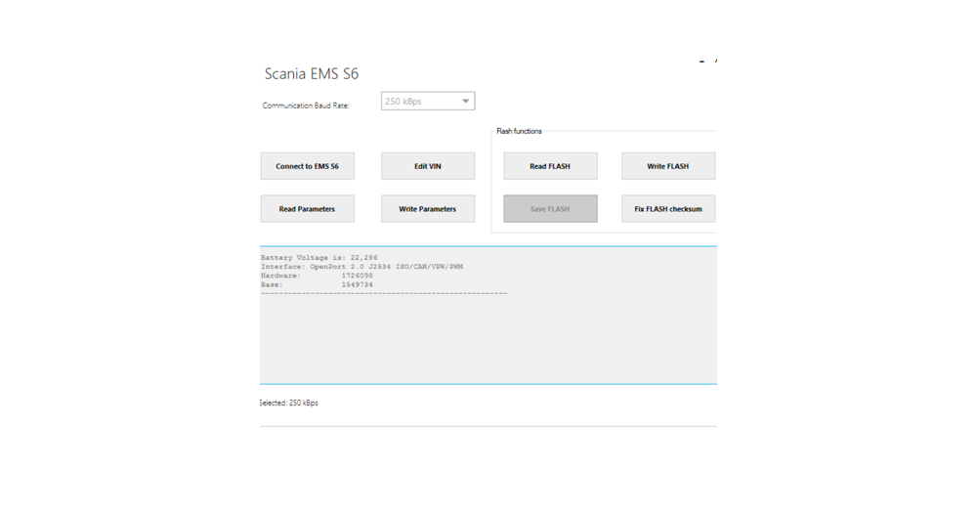
Task: Open the Communication Baud Rate dropdown
Action: click(x=428, y=101)
